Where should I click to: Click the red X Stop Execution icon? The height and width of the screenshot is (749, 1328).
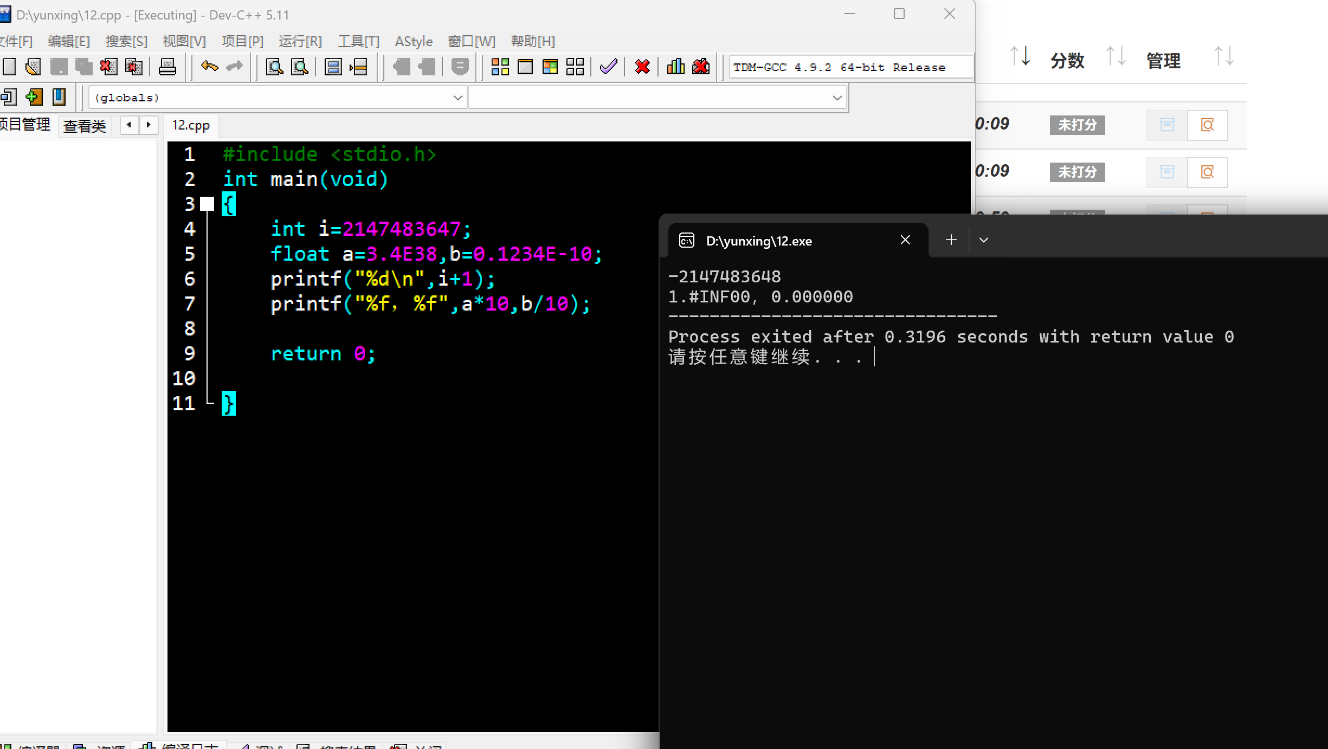pos(642,67)
